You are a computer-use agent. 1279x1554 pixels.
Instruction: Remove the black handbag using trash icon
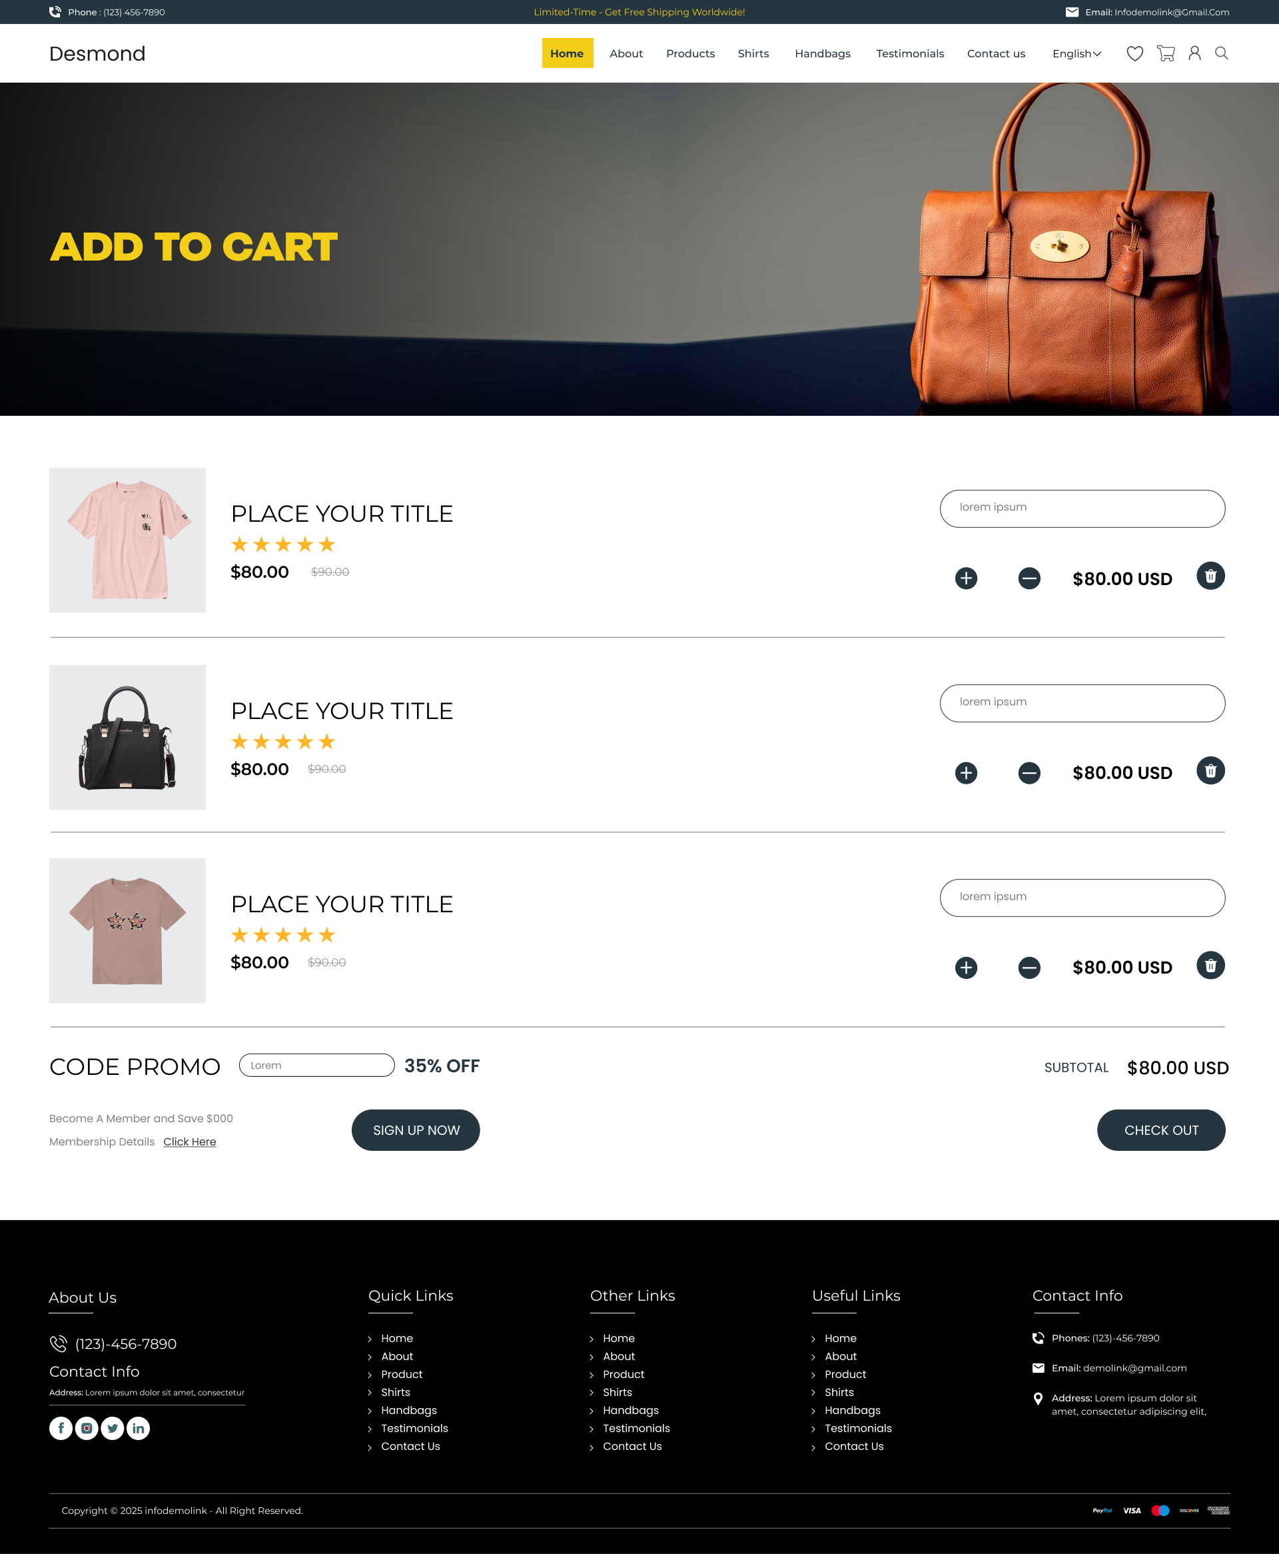tap(1210, 771)
